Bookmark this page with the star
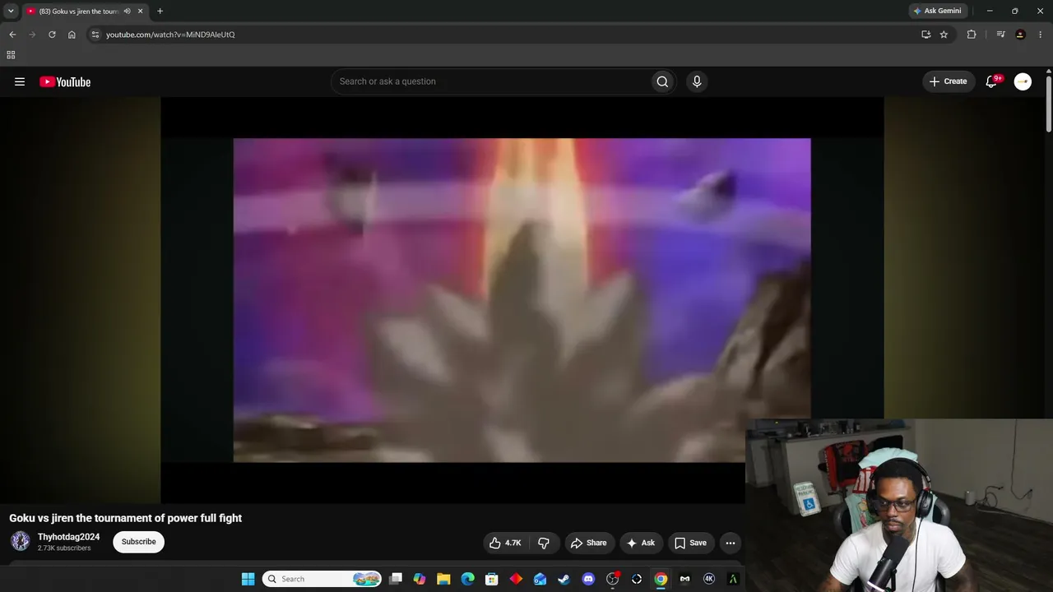 point(944,35)
